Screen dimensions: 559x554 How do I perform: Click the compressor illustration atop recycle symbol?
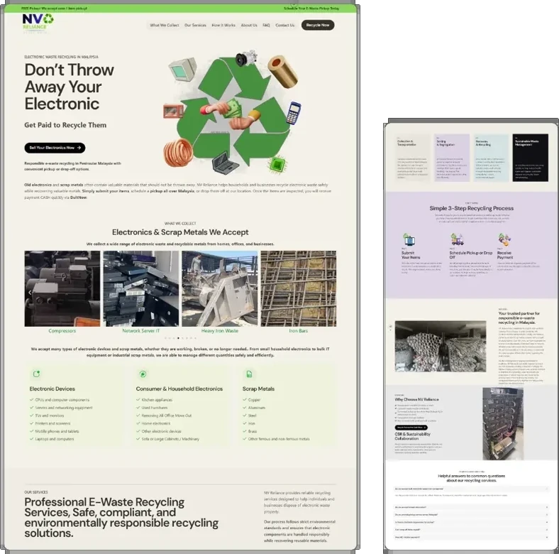(x=246, y=58)
